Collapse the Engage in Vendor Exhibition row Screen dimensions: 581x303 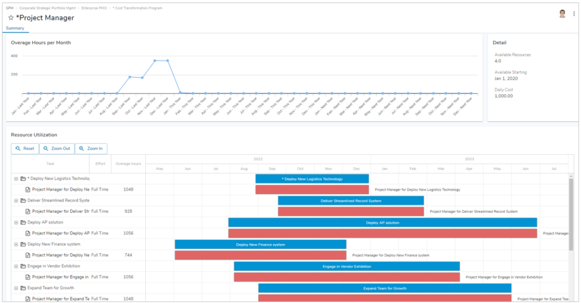click(16, 266)
